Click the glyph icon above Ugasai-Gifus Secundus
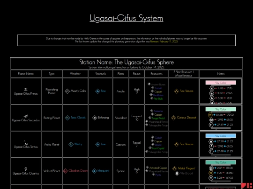 pyautogui.click(x=26, y=116)
